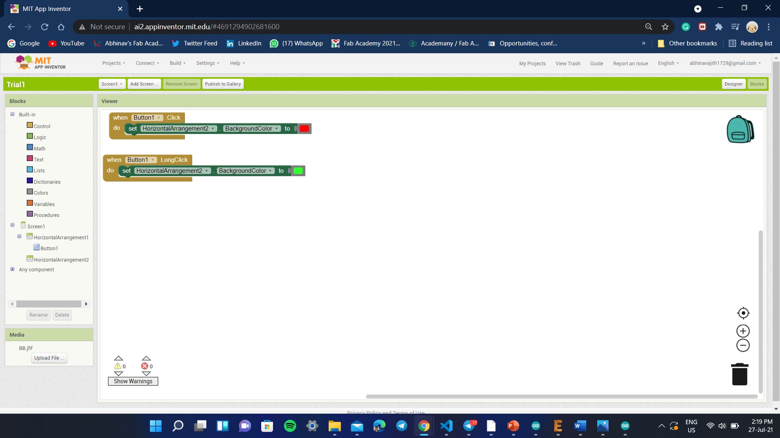Screen dimensions: 780x438
Task: Open the Report an Issue link
Action: [630, 64]
